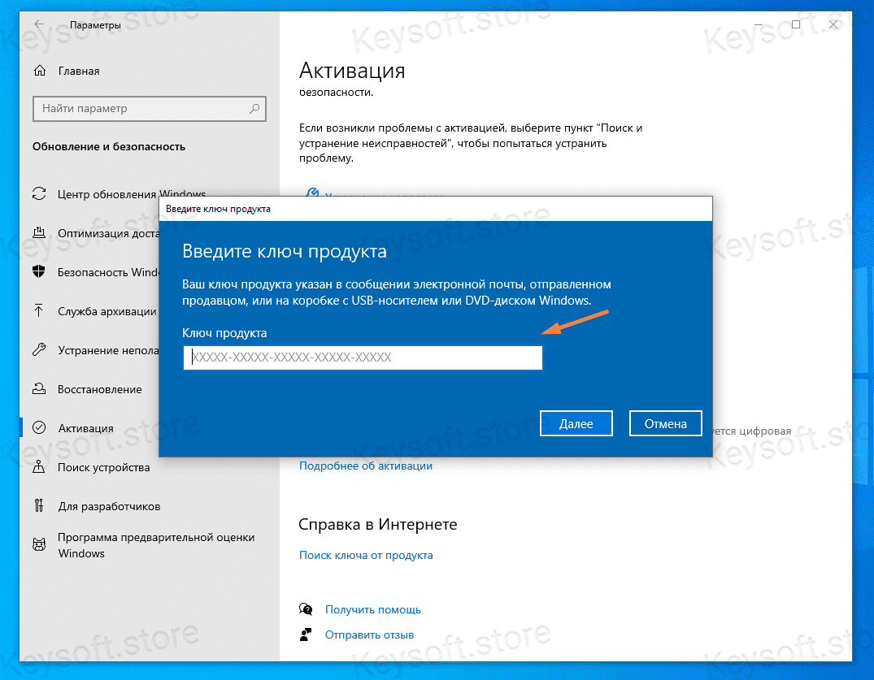Maximize the Параметры window
This screenshot has height=680, width=874.
796,24
